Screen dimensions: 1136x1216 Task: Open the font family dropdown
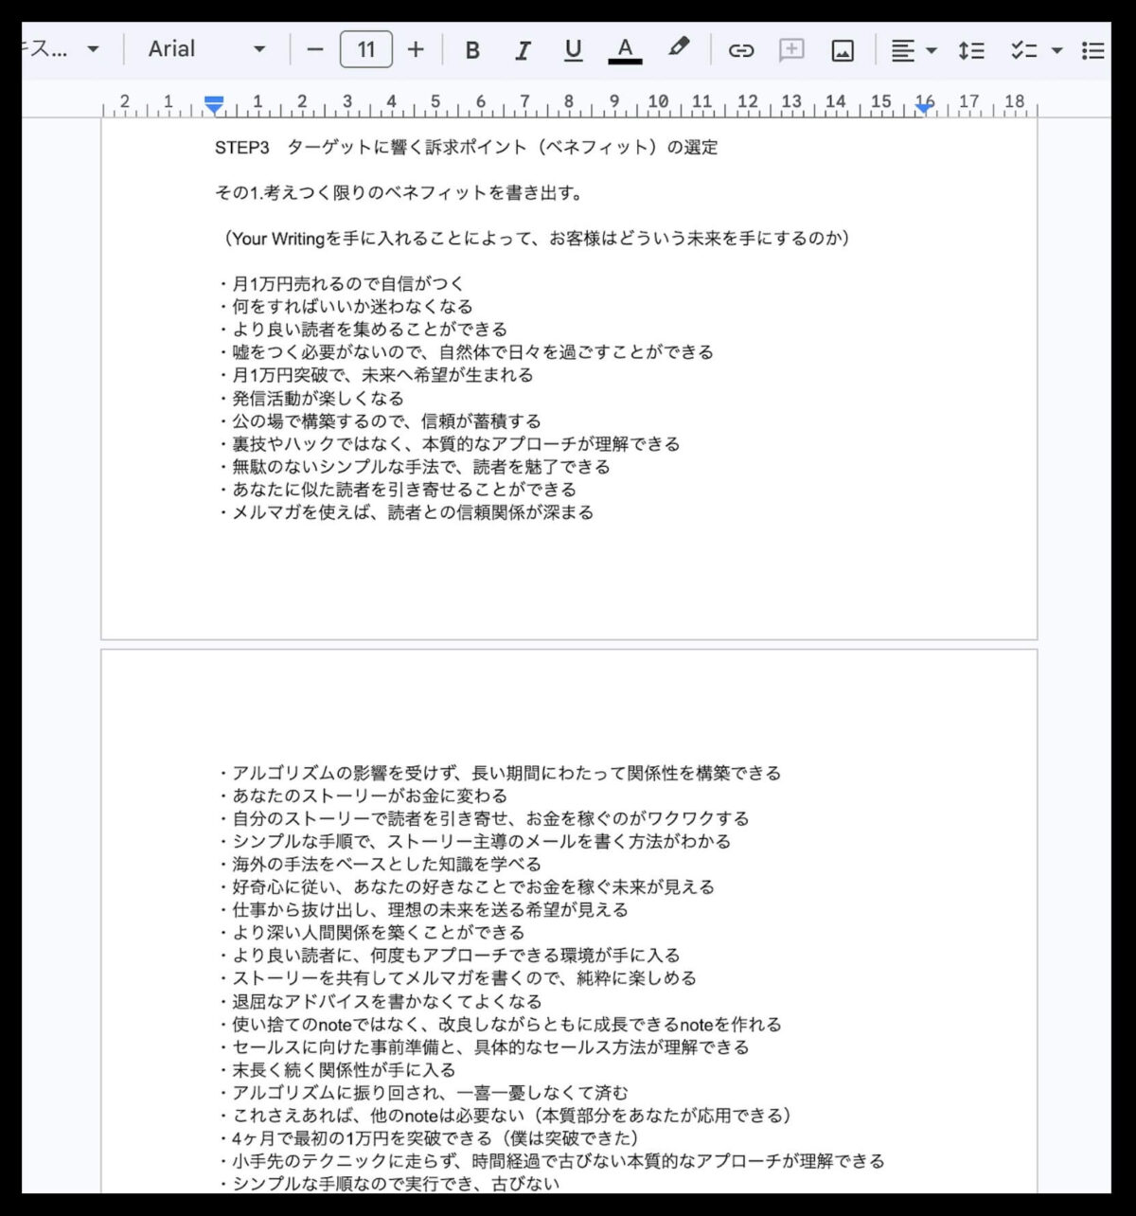click(204, 49)
